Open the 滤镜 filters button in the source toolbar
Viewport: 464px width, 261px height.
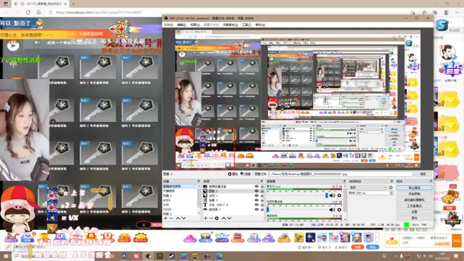coord(245,174)
